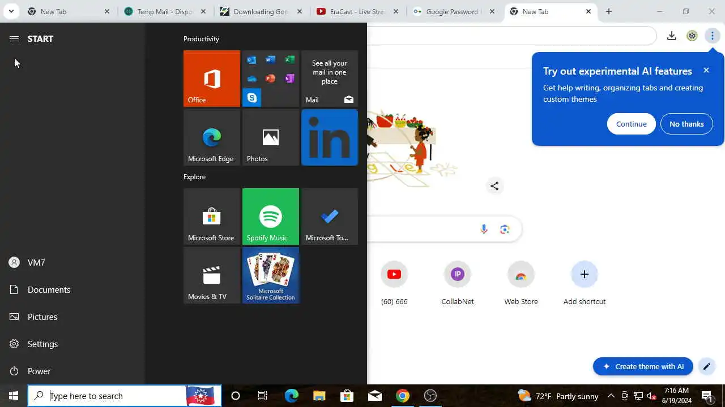
Task: Switch to the Google Password tab
Action: [x=455, y=11]
